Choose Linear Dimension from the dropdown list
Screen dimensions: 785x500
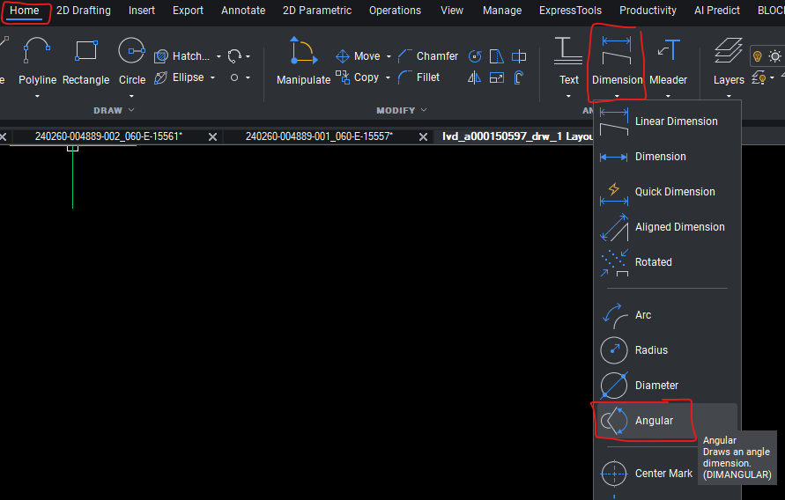tap(666, 121)
